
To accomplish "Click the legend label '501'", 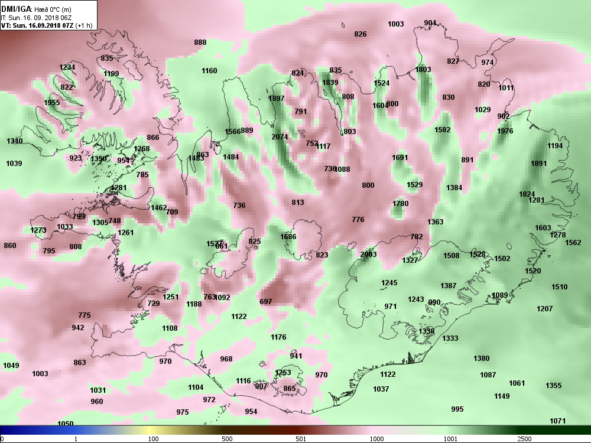I will pos(301,439).
